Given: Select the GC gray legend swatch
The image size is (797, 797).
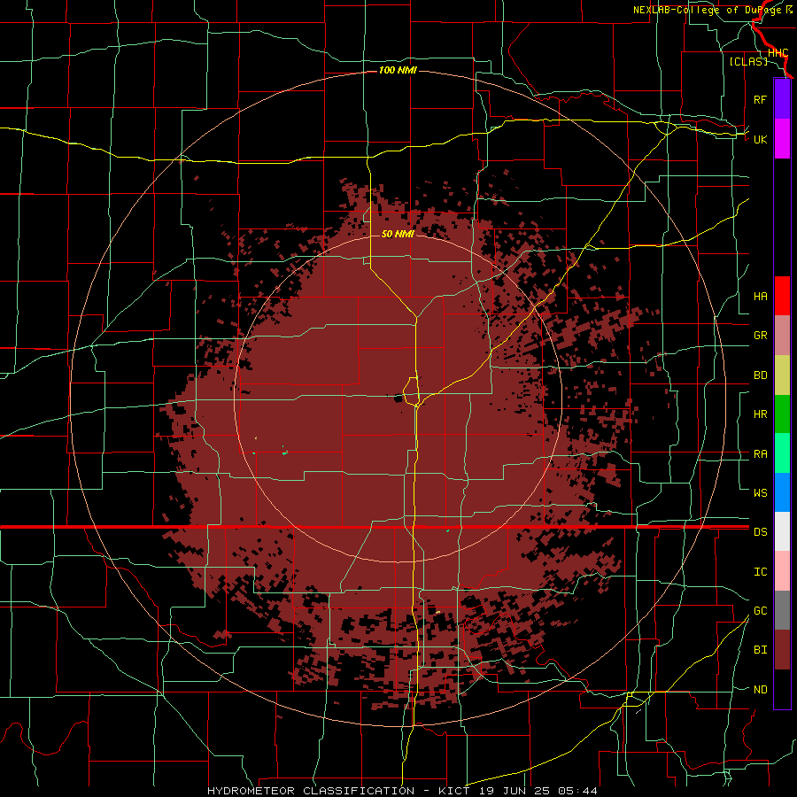Looking at the screenshot, I should [782, 610].
